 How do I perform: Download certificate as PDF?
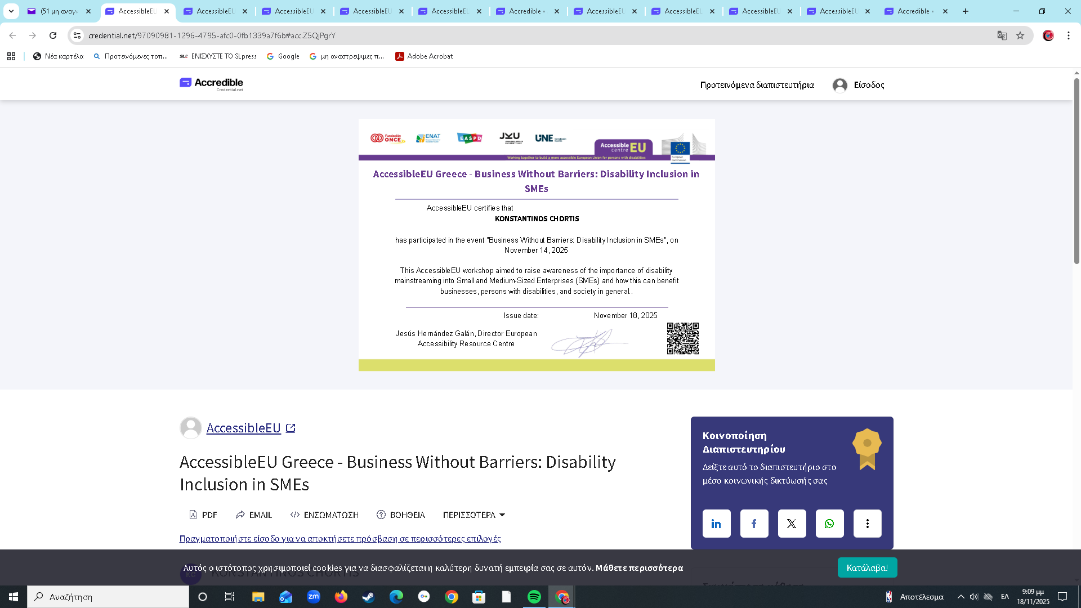(x=203, y=515)
